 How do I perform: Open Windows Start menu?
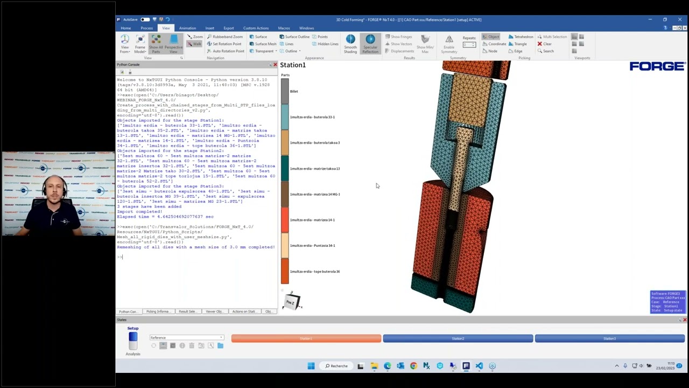click(311, 366)
